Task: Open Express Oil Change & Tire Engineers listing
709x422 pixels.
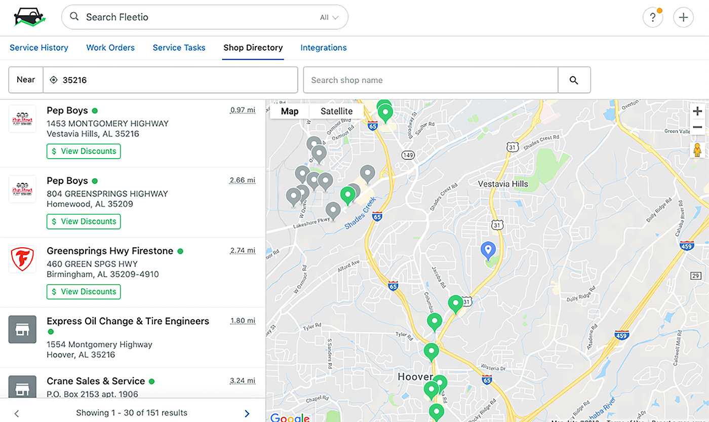Action: pyautogui.click(x=128, y=321)
